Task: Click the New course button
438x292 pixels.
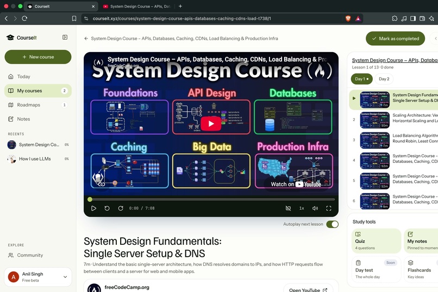Action: [38, 57]
